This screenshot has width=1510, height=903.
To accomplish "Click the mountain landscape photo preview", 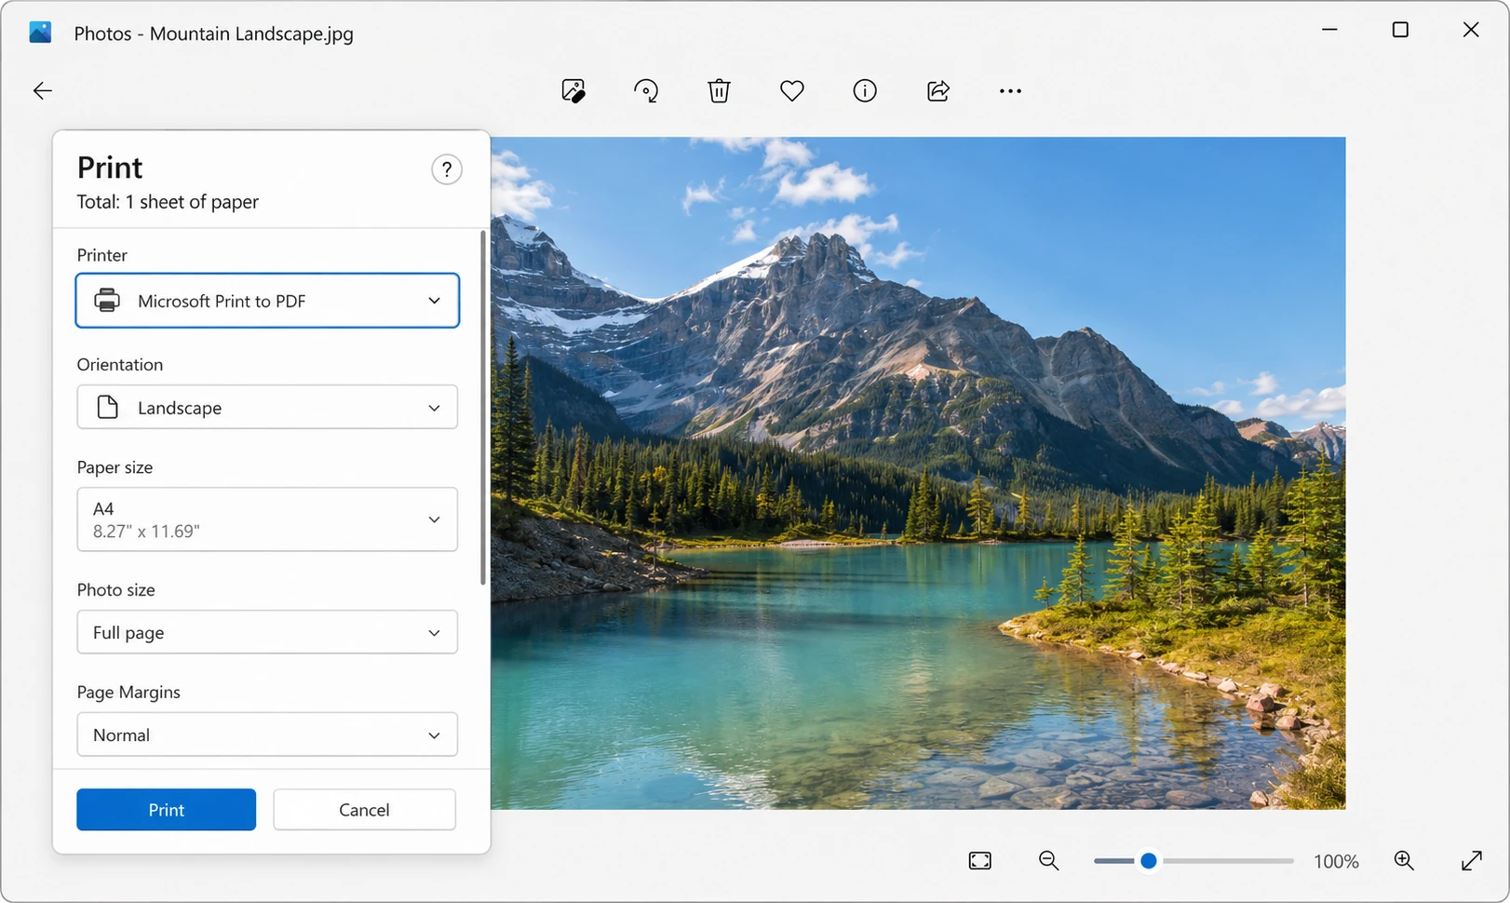I will click(918, 473).
